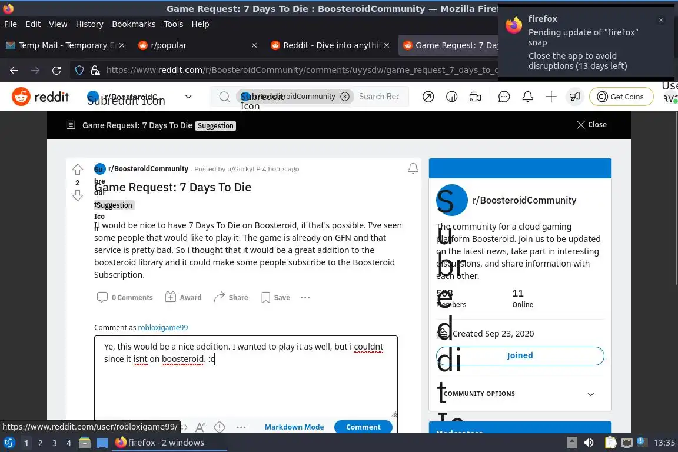
Task: Remove the r/BoosteroidCommunity search filter chip
Action: tap(345, 97)
